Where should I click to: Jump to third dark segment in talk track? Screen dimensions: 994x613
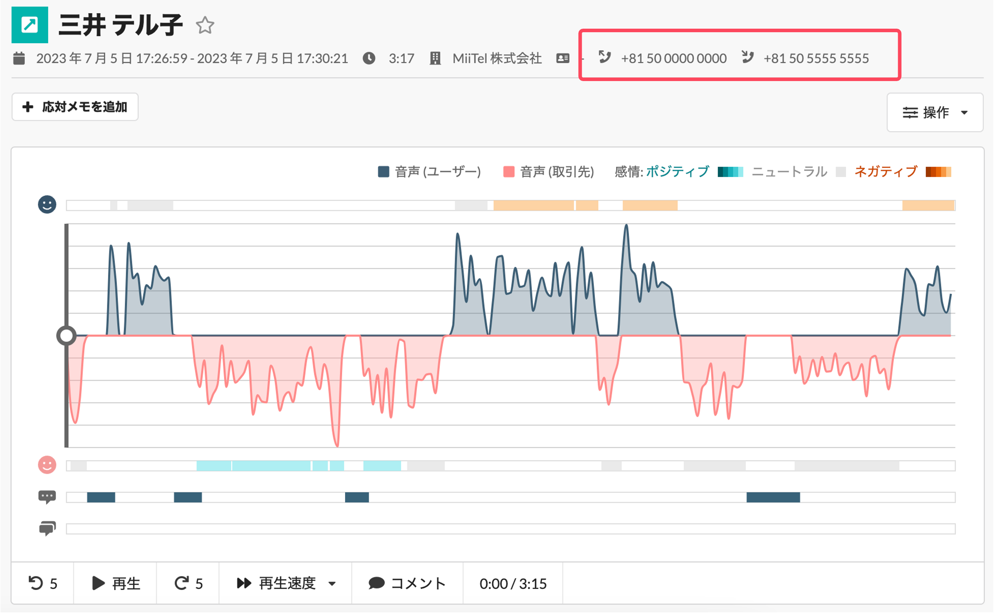pyautogui.click(x=357, y=498)
